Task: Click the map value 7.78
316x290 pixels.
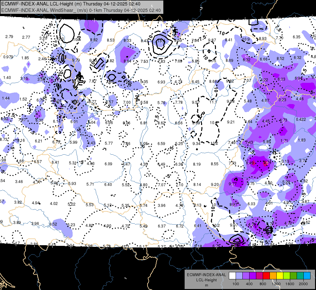Action: [179, 102]
